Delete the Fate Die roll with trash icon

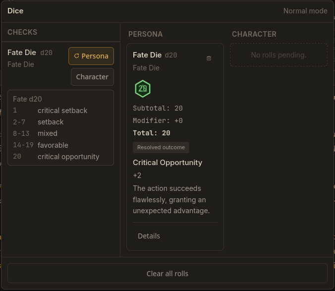click(x=209, y=58)
